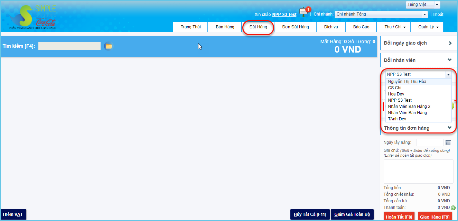Screen dimensions: 458x221
Task: Click the Hủy Tất Cả [F11] button
Action: tap(310, 214)
